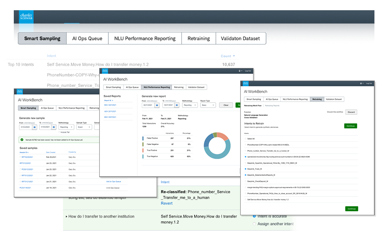378x233 pixels.
Task: Switch to the AI Ops Queue large tab
Action: pos(87,39)
